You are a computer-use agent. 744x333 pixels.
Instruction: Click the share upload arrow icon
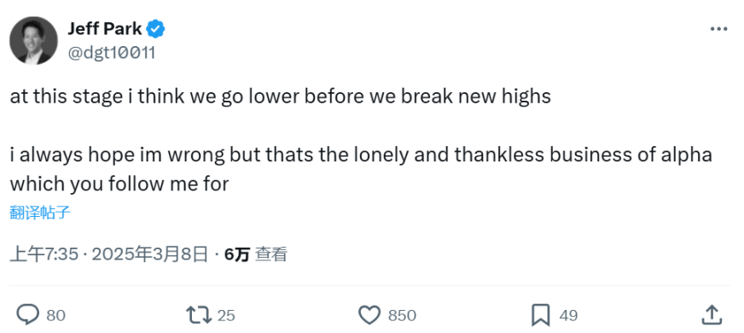click(712, 315)
